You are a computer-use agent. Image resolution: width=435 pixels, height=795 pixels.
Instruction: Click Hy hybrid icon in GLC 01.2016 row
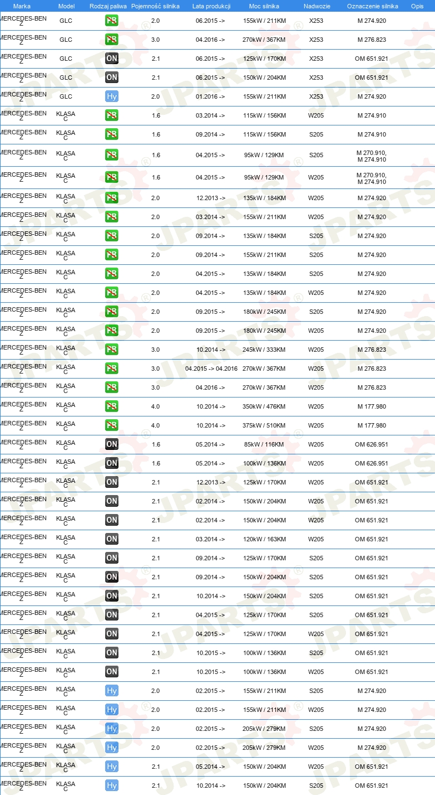[112, 97]
